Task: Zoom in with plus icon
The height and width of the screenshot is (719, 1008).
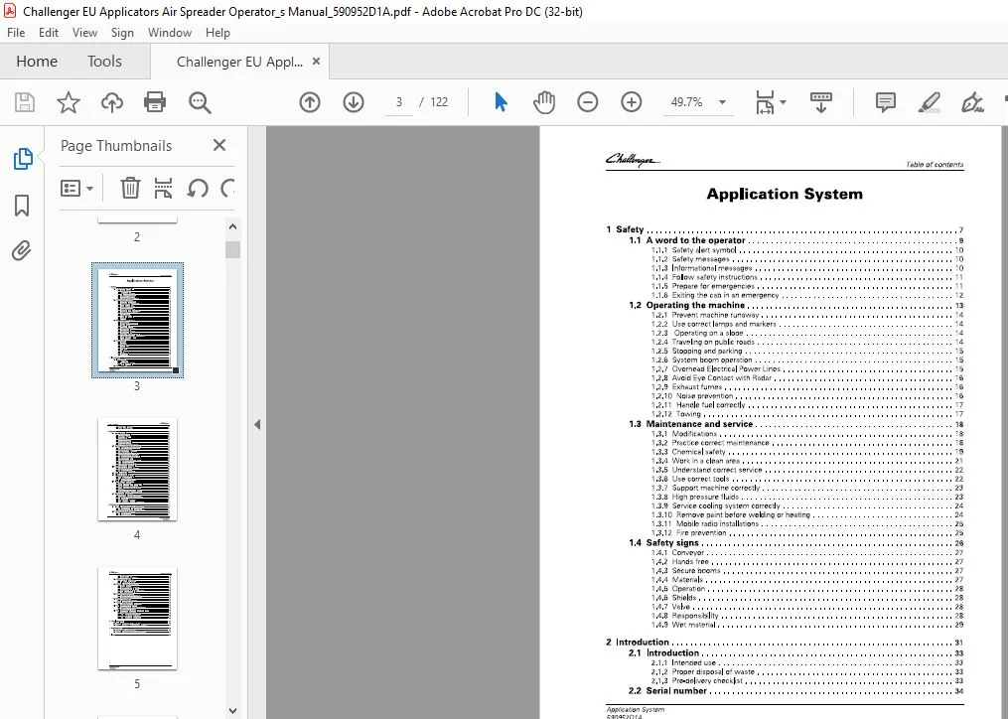Action: pyautogui.click(x=632, y=102)
